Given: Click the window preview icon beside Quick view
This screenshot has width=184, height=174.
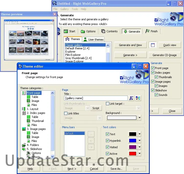Looking at the screenshot, I should pyautogui.click(x=153, y=45).
